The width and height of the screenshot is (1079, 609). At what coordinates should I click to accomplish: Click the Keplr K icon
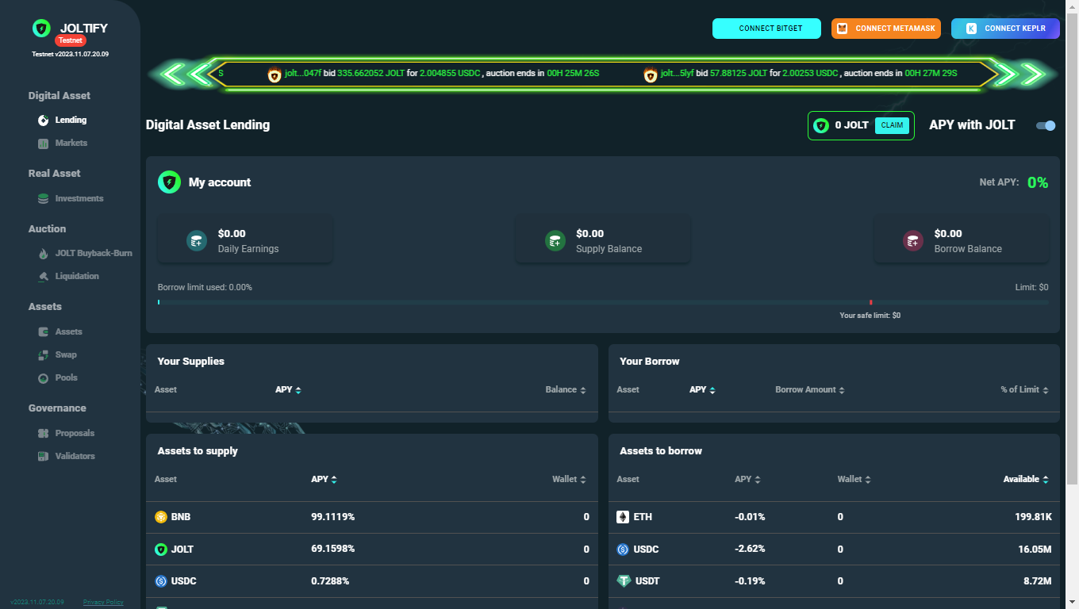[971, 29]
